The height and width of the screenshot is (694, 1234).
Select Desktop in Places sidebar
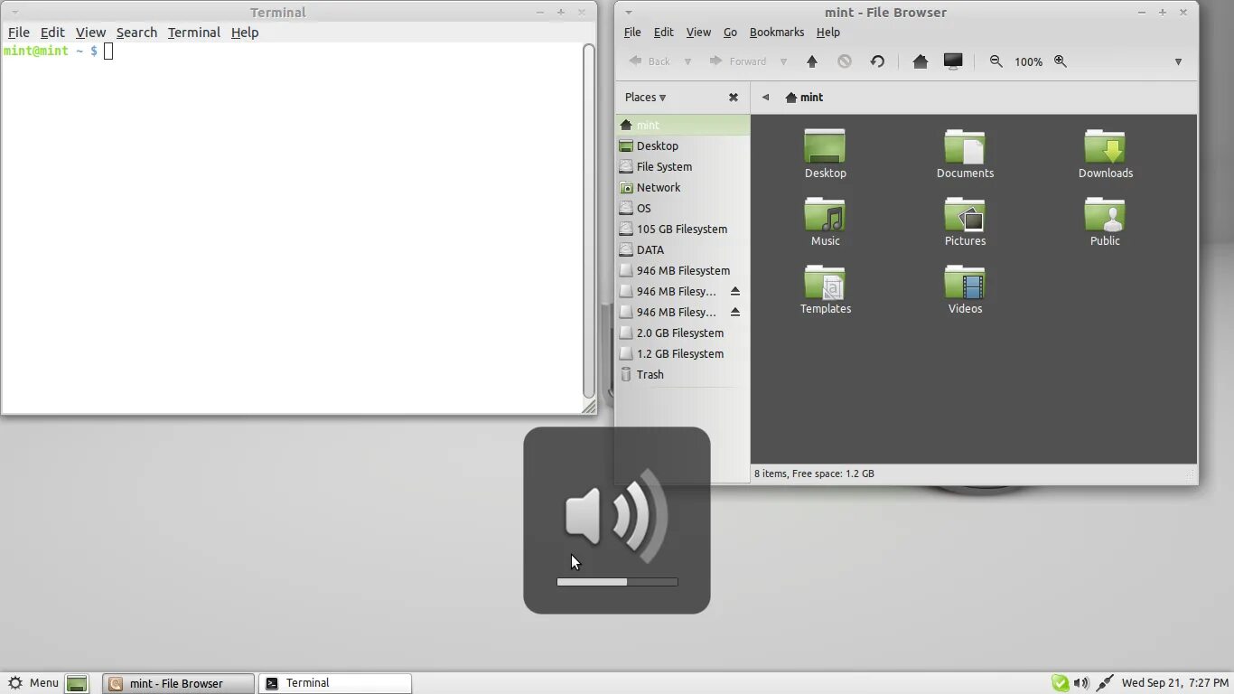[683, 145]
